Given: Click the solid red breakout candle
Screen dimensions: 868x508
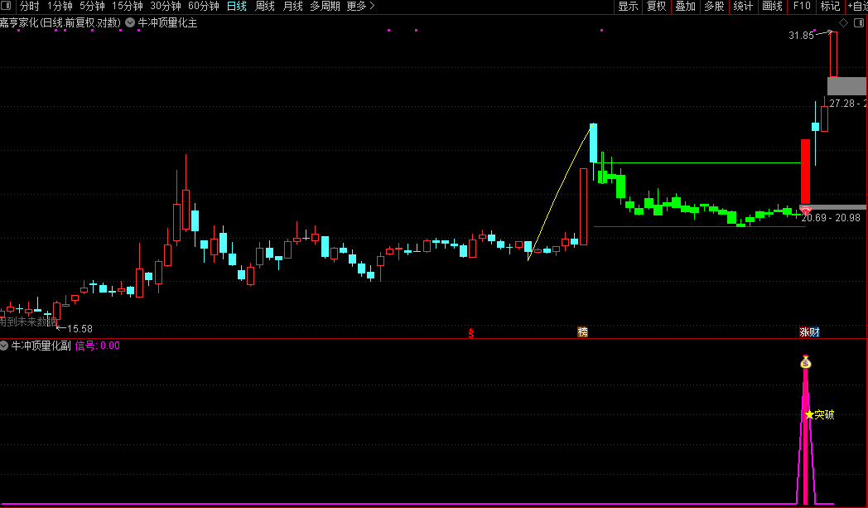Looking at the screenshot, I should [x=805, y=172].
